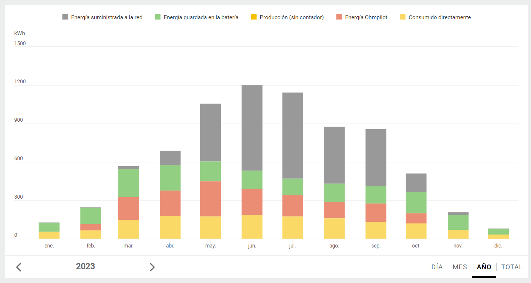The image size is (531, 283).
Task: Toggle gray 'Energía suministrada a la red' swatch
Action: click(65, 17)
